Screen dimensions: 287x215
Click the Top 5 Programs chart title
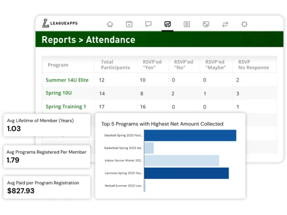[162, 124]
